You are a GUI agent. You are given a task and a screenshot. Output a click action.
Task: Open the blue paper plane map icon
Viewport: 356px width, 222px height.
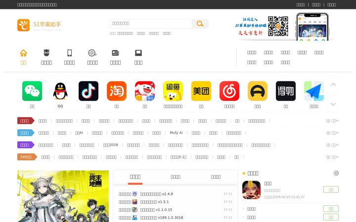point(314,91)
